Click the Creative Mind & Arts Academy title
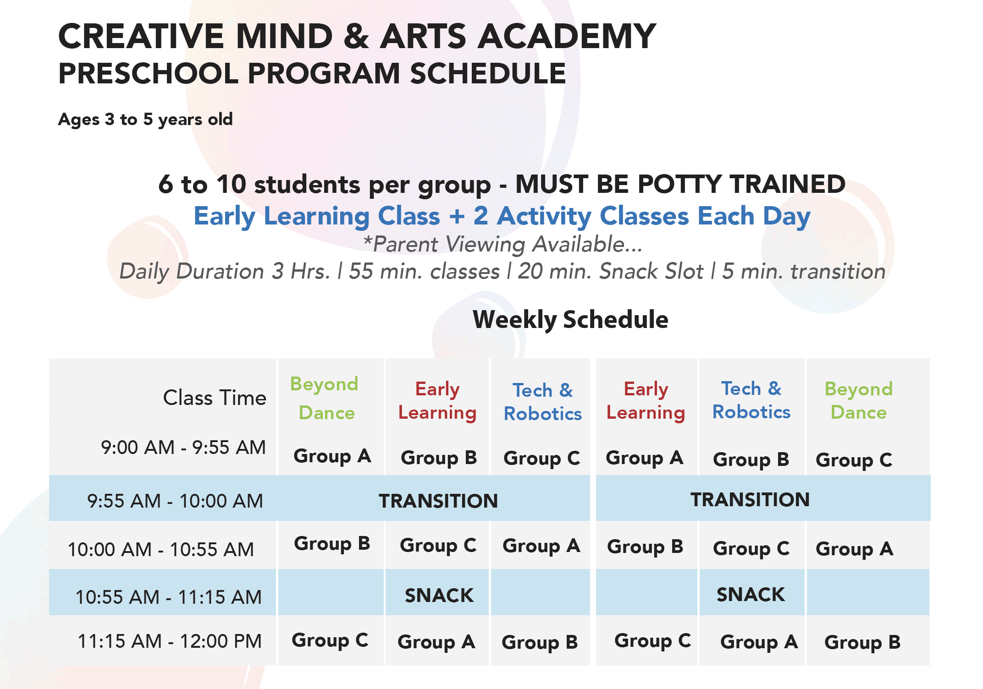 pos(357,36)
